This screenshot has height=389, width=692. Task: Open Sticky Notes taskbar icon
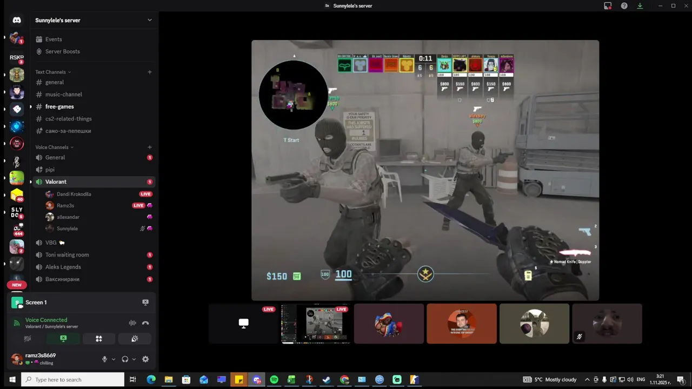[239, 380]
